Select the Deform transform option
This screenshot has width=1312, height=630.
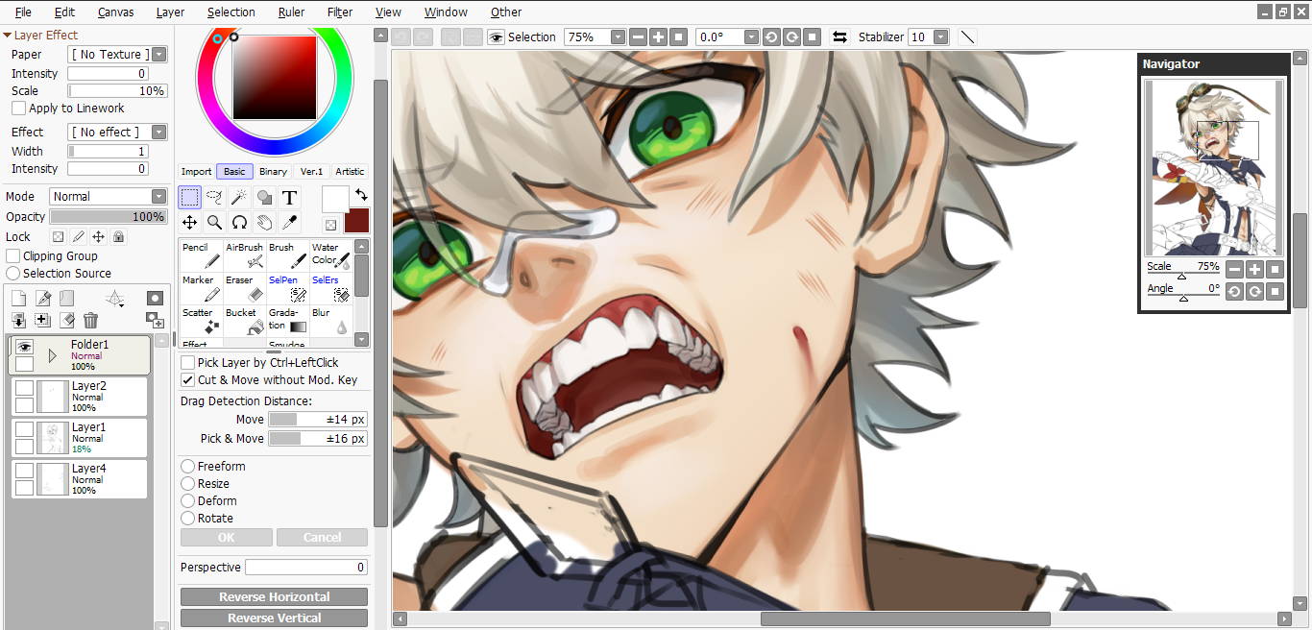188,500
